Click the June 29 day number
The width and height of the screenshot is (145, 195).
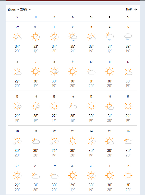[x=17, y=27]
